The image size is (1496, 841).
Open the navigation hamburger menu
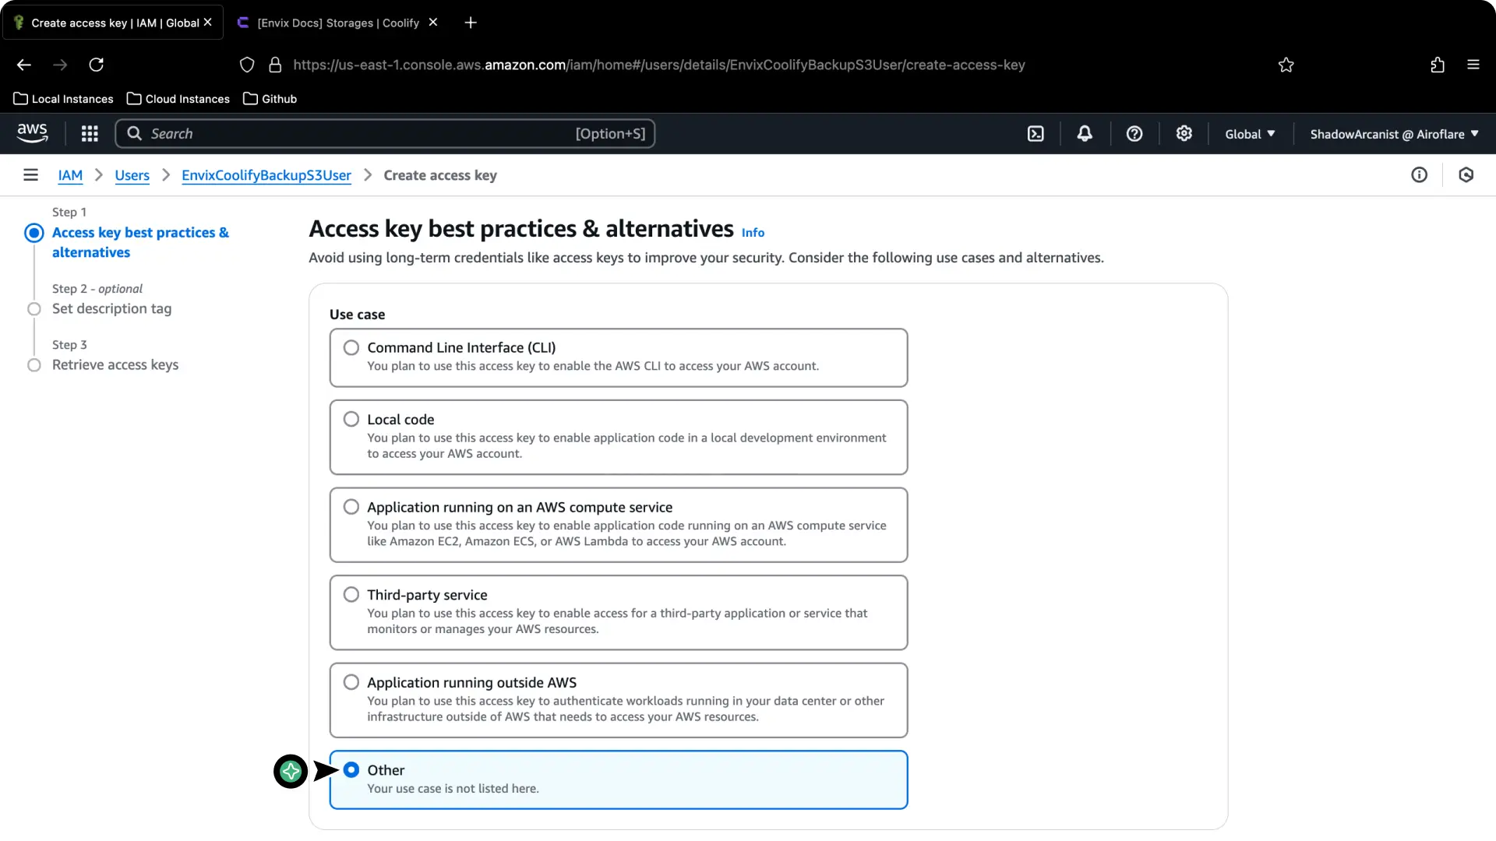click(30, 174)
